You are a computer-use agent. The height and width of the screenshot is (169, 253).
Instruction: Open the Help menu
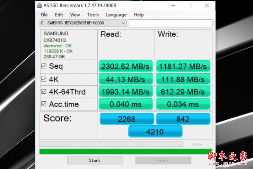tap(139, 15)
